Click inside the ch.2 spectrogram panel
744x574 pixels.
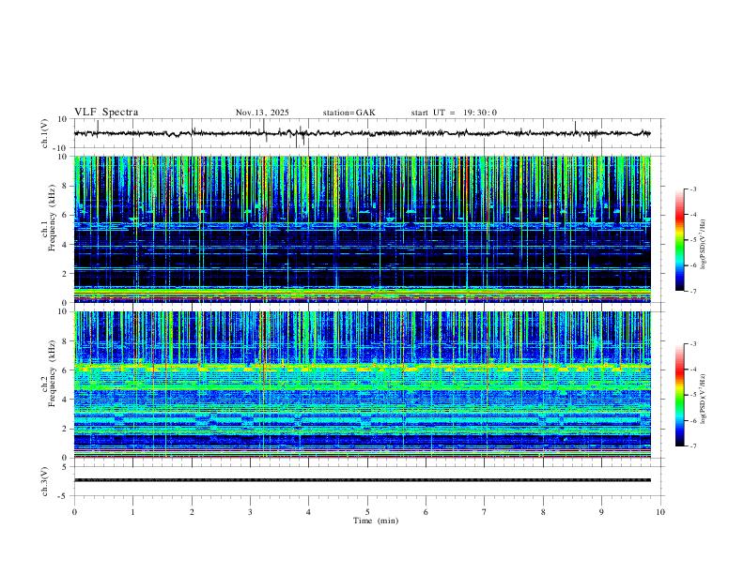point(362,385)
